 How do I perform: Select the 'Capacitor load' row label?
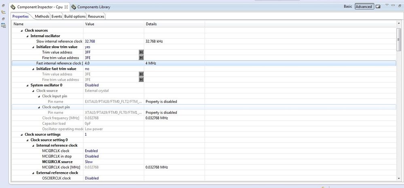tap(54, 124)
